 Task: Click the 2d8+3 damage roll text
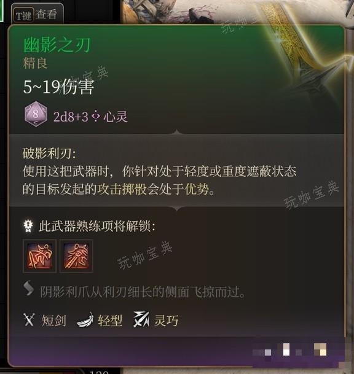(x=71, y=117)
